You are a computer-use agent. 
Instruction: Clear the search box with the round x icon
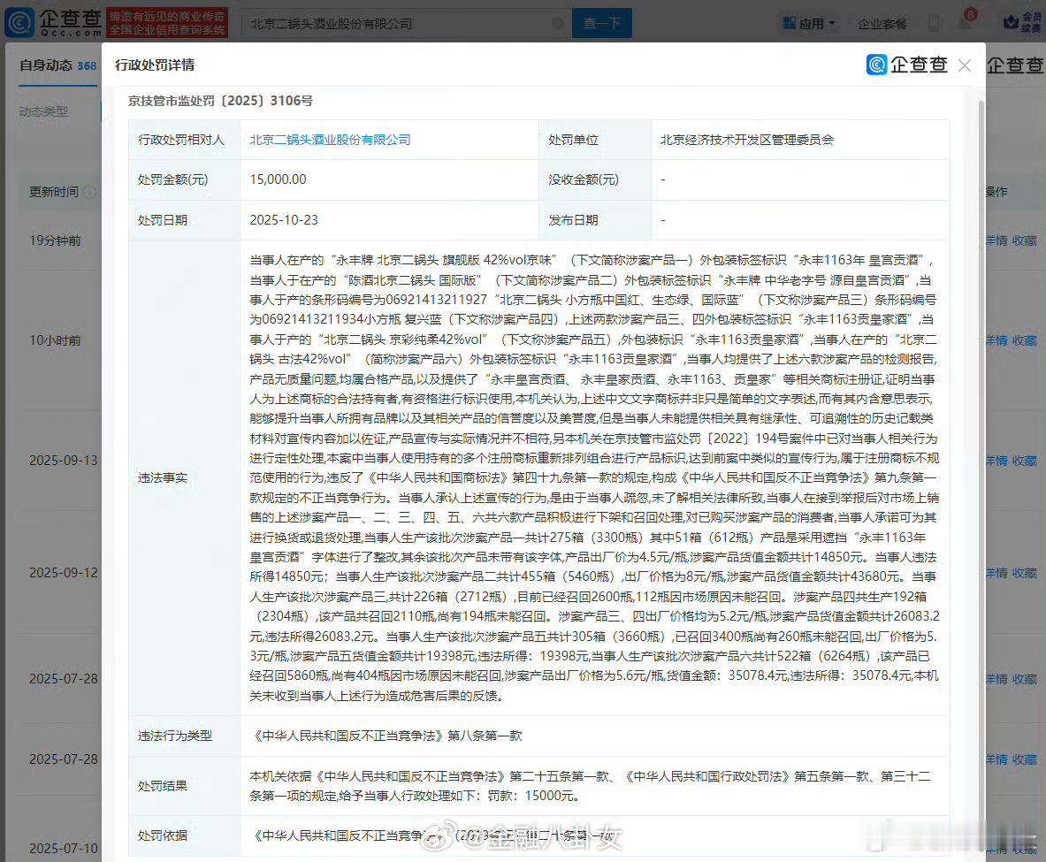pos(558,23)
